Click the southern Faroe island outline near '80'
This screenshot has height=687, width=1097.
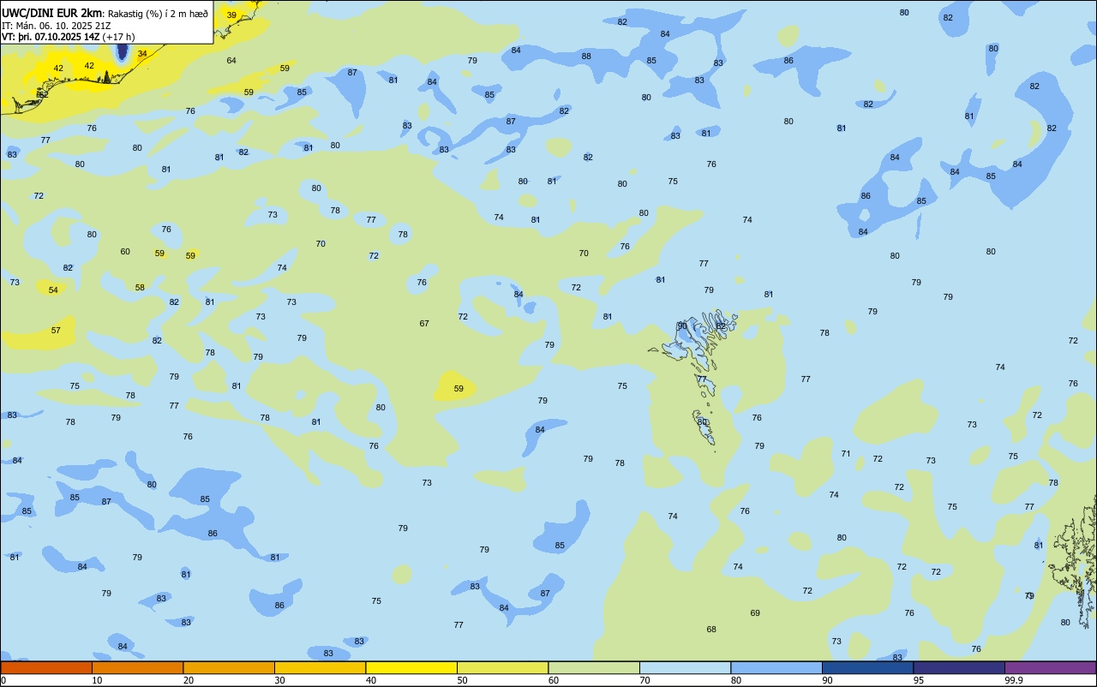(x=704, y=427)
